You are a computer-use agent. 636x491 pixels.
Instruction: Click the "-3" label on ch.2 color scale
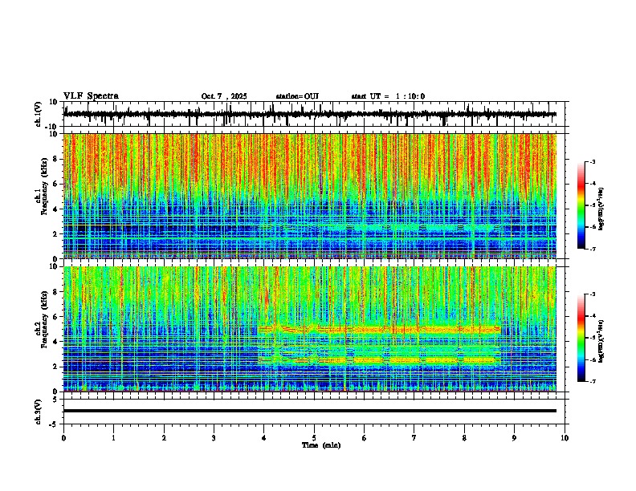[x=592, y=294]
